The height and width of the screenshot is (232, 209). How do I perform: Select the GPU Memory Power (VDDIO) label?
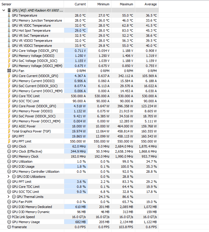pyautogui.click(x=32, y=111)
